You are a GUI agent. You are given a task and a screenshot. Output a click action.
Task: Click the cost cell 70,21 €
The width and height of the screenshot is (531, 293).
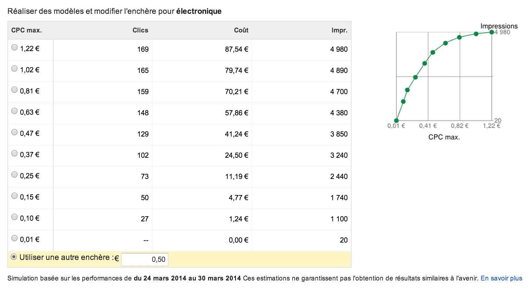(237, 92)
